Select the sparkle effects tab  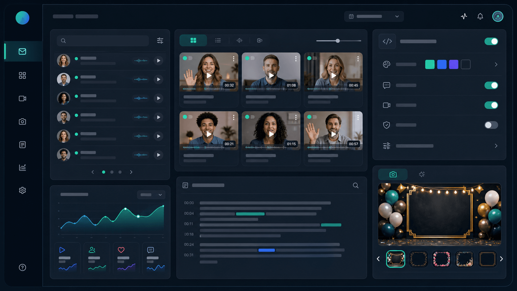(x=422, y=174)
